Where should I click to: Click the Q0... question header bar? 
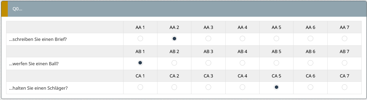point(183,9)
